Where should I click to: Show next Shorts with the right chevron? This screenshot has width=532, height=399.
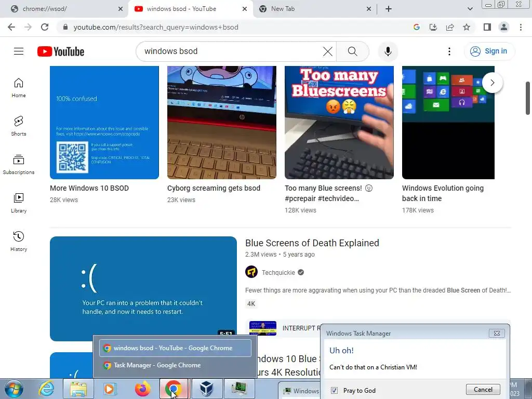coord(493,83)
